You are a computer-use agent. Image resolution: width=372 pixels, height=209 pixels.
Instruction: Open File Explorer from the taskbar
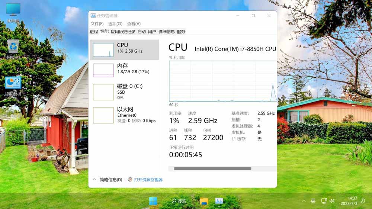click(x=204, y=201)
